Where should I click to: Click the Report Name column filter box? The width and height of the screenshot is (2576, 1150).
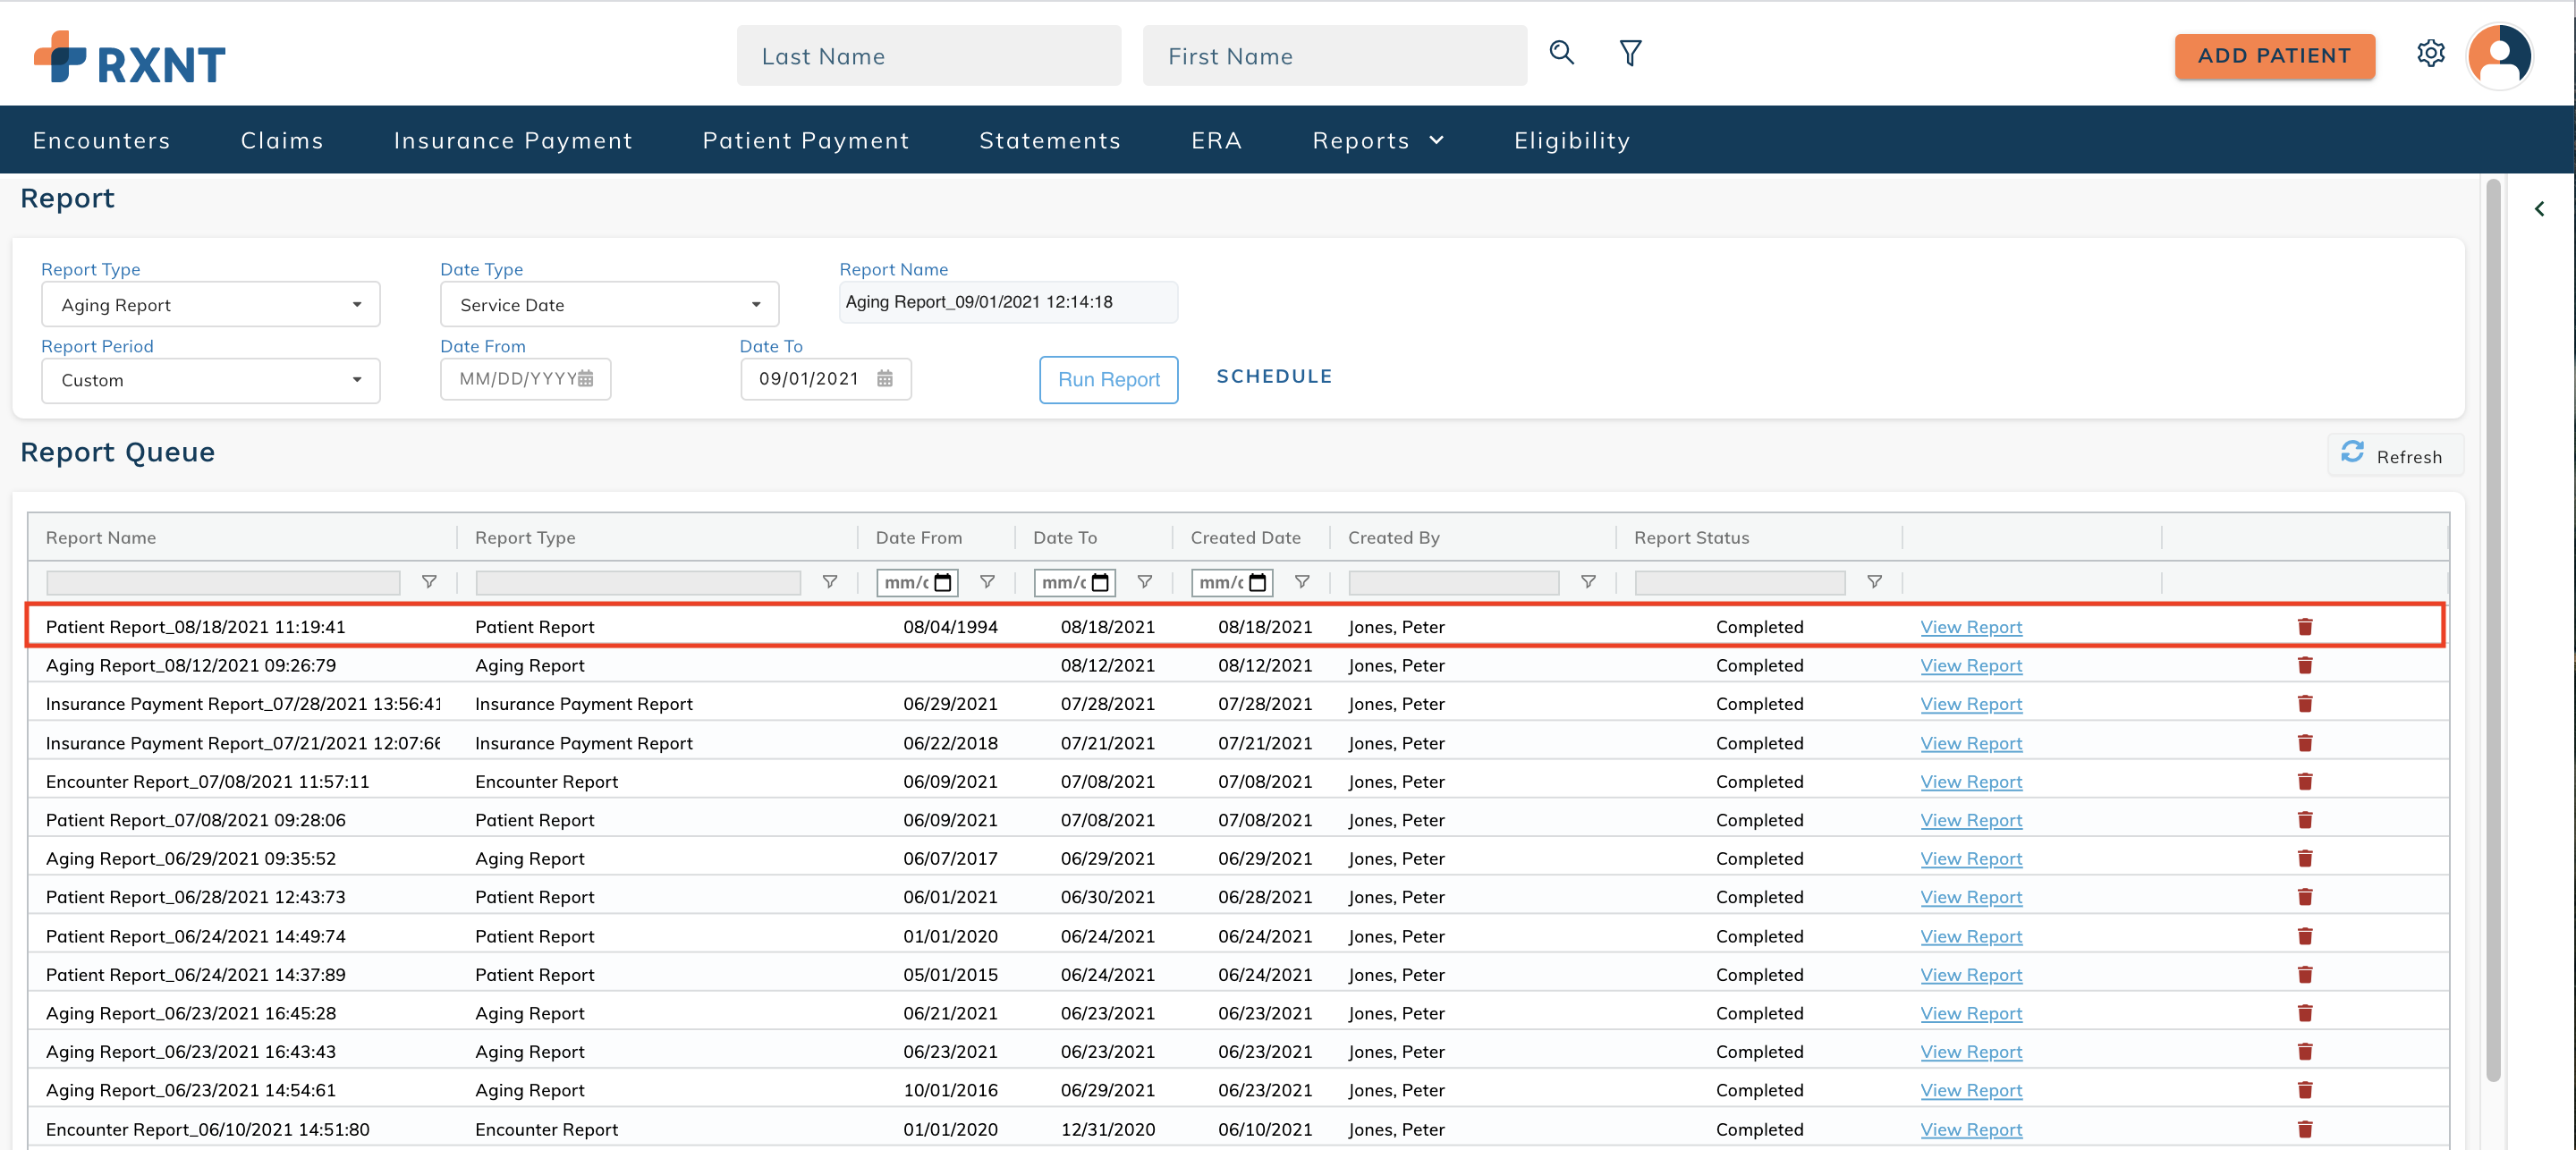tap(223, 582)
